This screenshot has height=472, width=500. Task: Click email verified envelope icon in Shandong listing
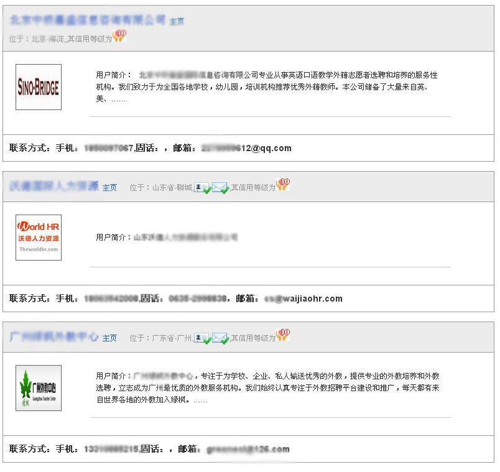(x=220, y=187)
